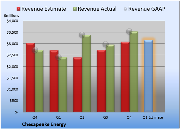
Task: Click the GAAP sphere marker above Q3
Action: (106, 44)
